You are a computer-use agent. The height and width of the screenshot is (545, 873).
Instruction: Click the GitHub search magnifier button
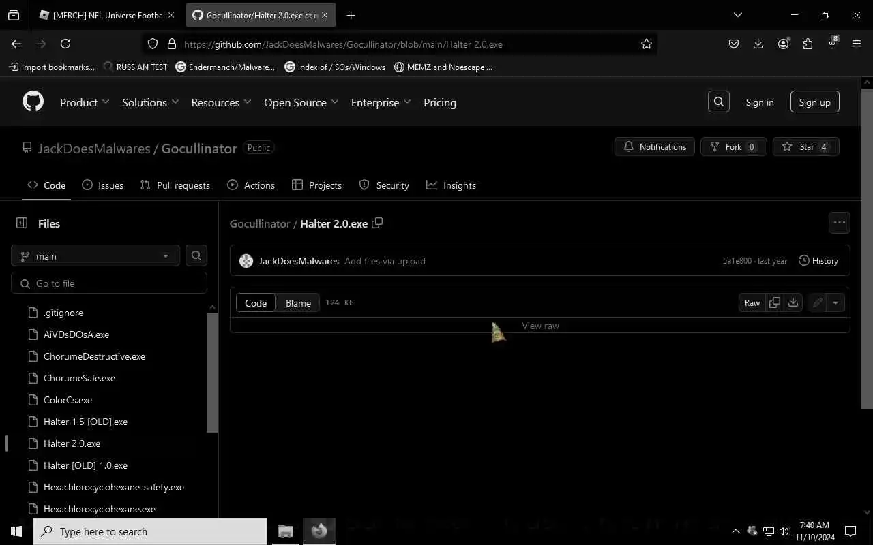[x=719, y=102]
